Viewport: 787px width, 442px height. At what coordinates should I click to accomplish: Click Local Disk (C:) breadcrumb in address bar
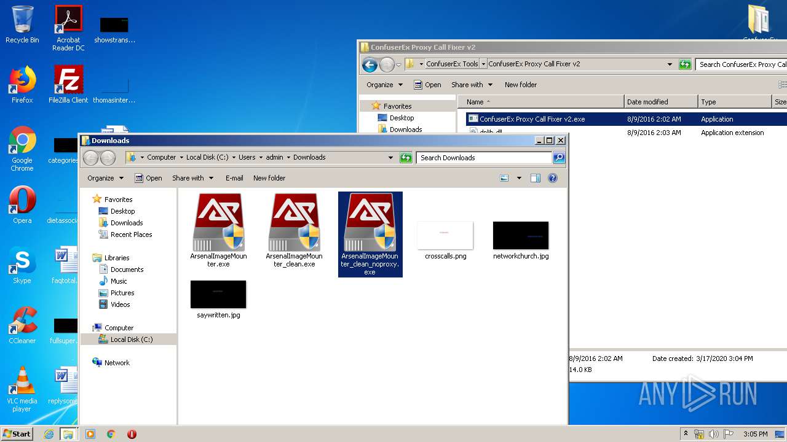point(207,157)
